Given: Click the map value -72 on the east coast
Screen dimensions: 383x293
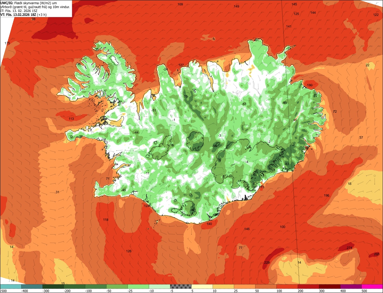Looking at the screenshot, I should (x=315, y=96).
